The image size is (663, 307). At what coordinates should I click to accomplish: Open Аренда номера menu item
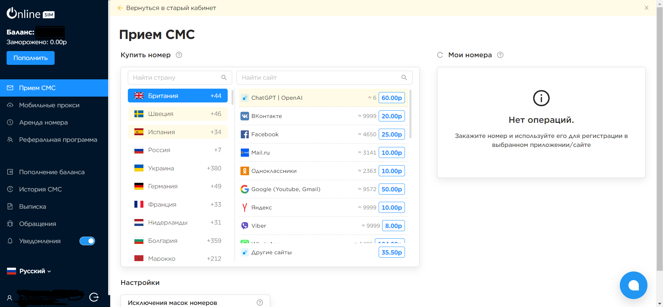click(54, 122)
